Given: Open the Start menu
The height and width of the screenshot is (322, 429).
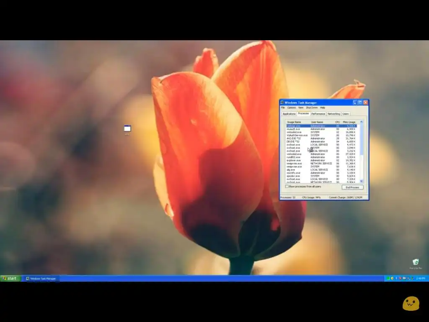Looking at the screenshot, I should (10, 278).
